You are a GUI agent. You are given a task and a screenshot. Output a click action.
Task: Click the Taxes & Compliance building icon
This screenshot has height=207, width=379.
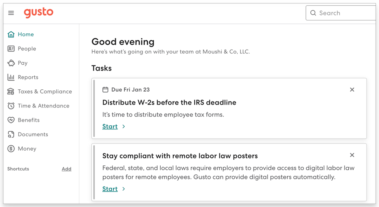point(11,92)
